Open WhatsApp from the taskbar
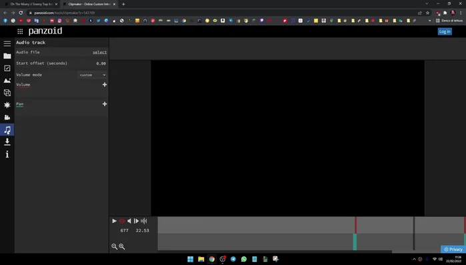 coord(244,259)
